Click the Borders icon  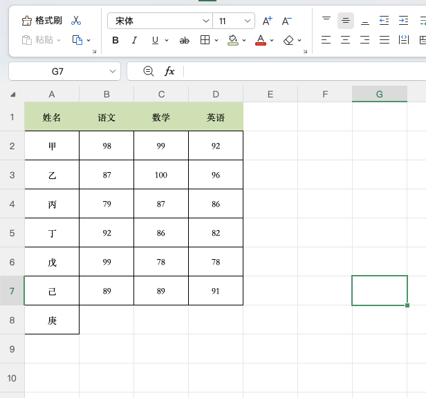[x=205, y=40]
